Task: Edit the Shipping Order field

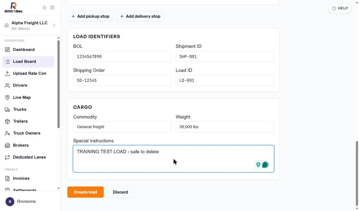Action: point(122,81)
